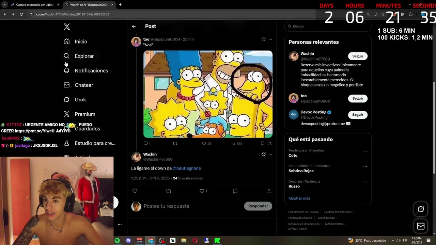
Task: Follow too with the Seguir button
Action: click(x=358, y=98)
